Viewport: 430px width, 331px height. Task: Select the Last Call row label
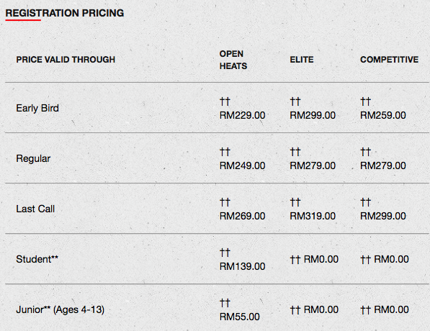pos(35,209)
